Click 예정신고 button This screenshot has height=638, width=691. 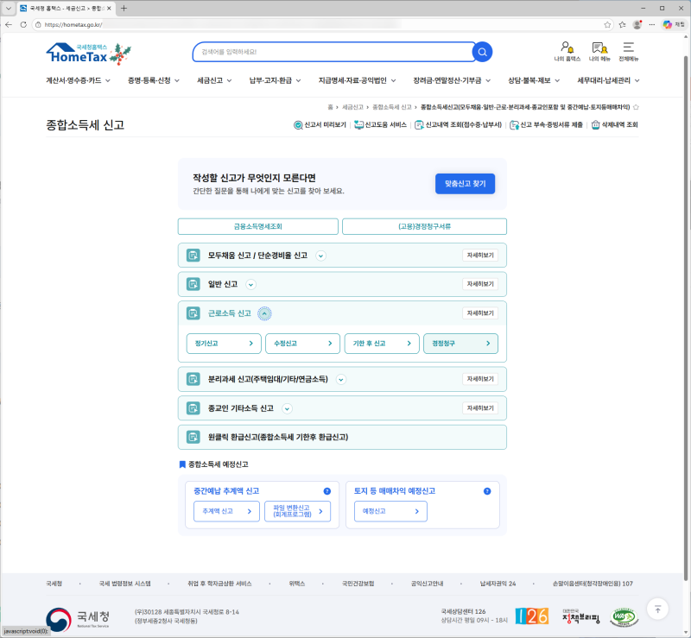coord(390,512)
